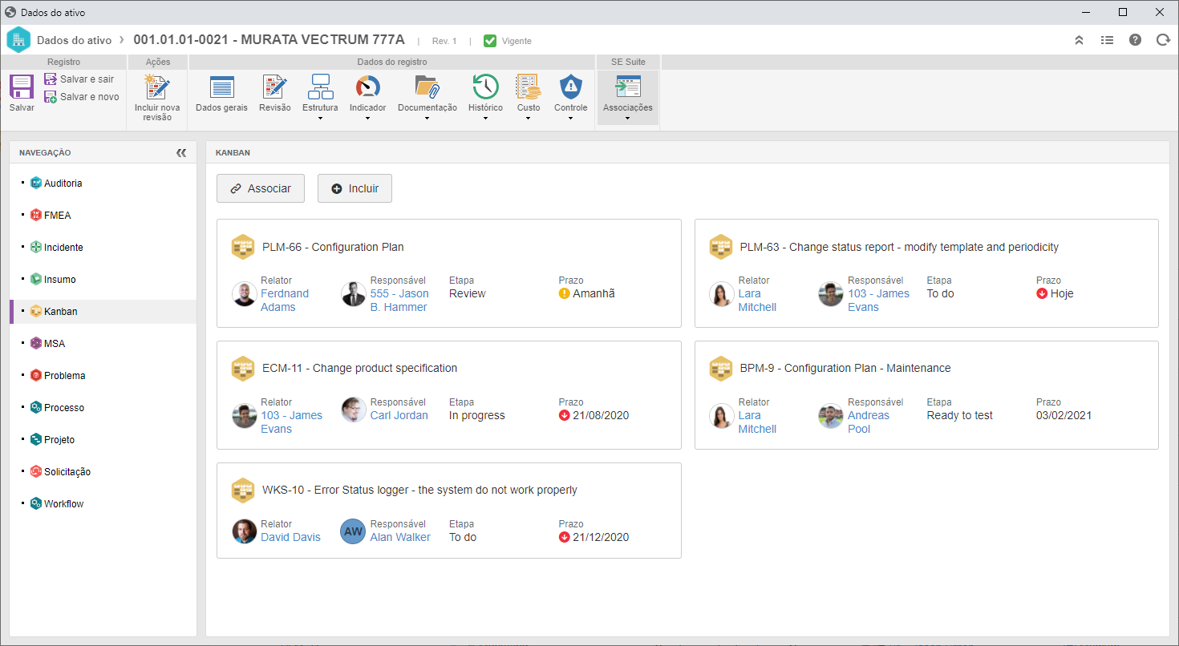Click the BPM-9 kanban card icon
Image resolution: width=1179 pixels, height=646 pixels.
tap(721, 369)
